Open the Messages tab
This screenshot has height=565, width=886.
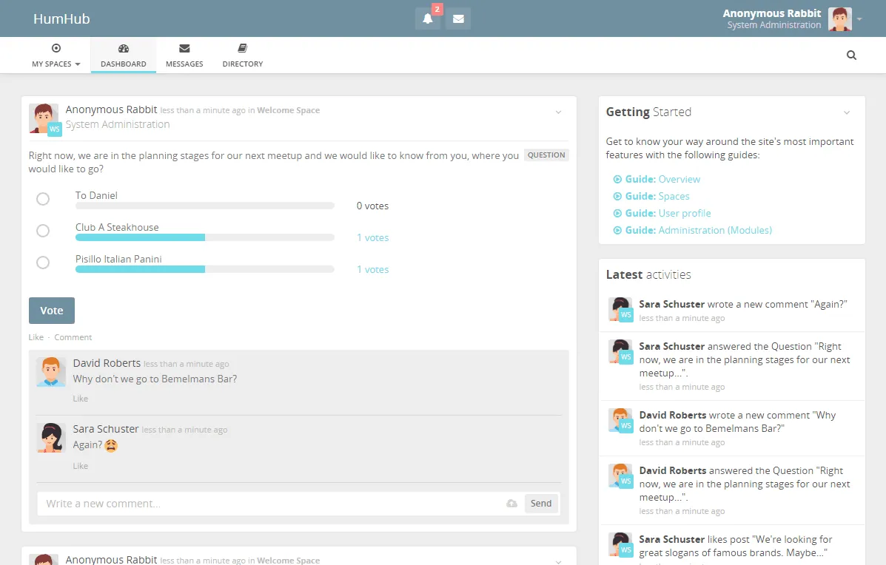[184, 55]
